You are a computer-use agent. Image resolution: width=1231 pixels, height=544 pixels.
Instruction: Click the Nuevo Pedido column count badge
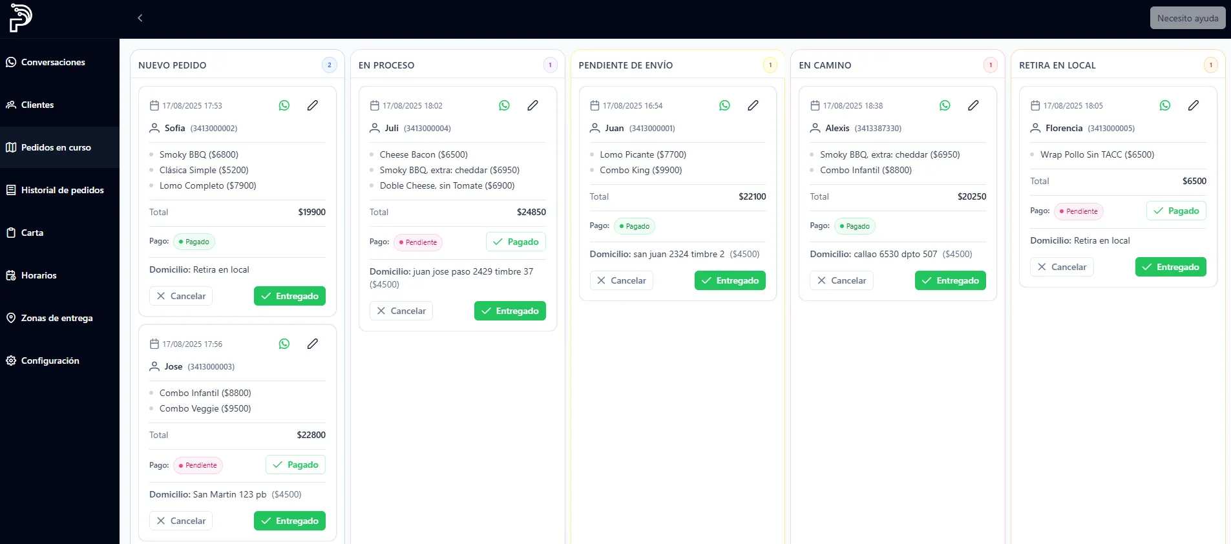[330, 65]
